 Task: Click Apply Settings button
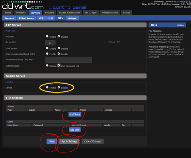pyautogui.click(x=69, y=141)
